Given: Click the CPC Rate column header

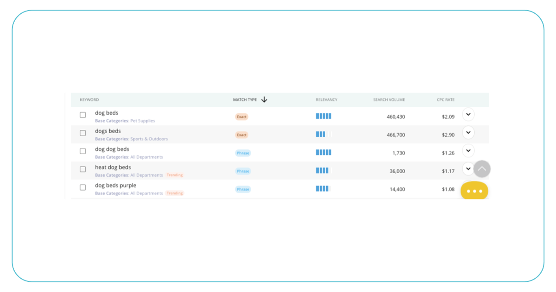Looking at the screenshot, I should [x=446, y=100].
